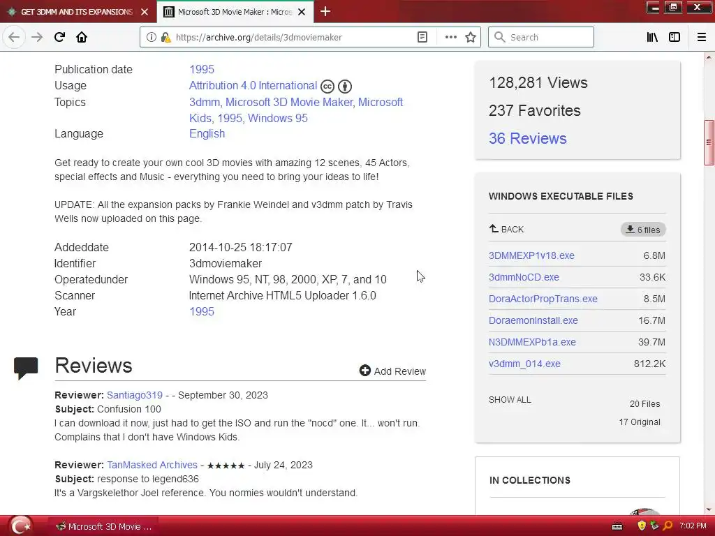Open reviewer TanMasked Archives profile
715x536 pixels.
point(152,465)
